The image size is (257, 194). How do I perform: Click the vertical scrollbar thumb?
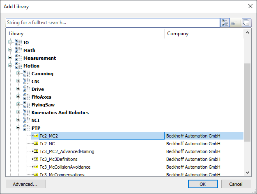point(247,102)
